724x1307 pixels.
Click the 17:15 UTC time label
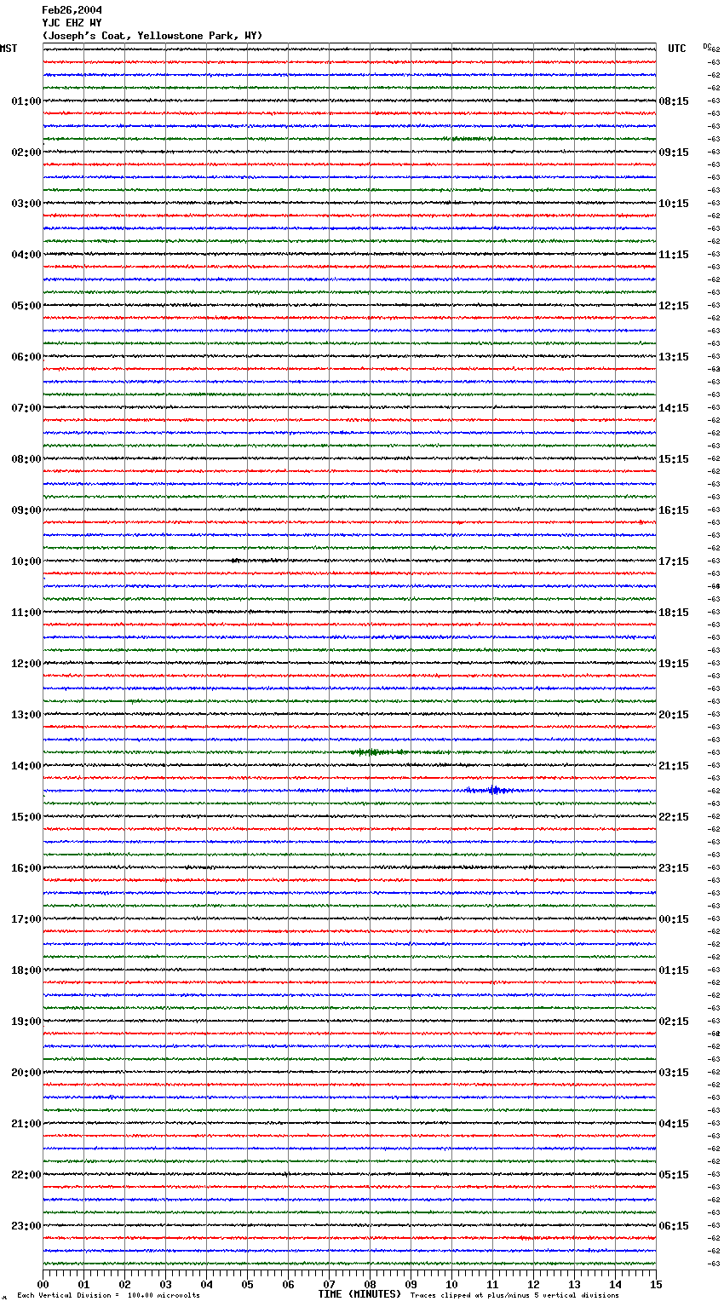click(674, 561)
